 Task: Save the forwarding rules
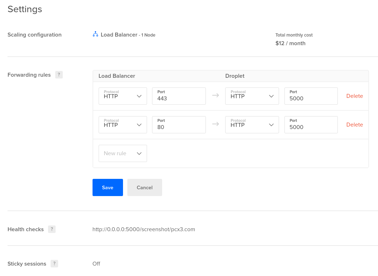108,187
